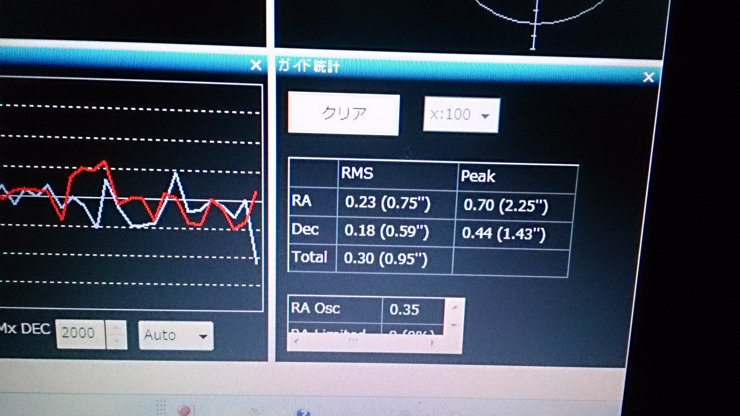This screenshot has height=416, width=740.
Task: Decrease Mx DEC with spinner down arrow
Action: click(117, 341)
